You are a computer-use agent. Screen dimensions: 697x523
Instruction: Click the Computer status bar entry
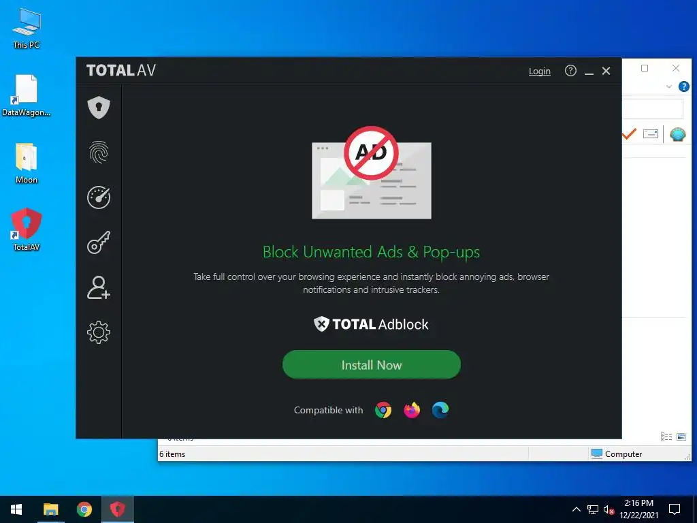[617, 454]
